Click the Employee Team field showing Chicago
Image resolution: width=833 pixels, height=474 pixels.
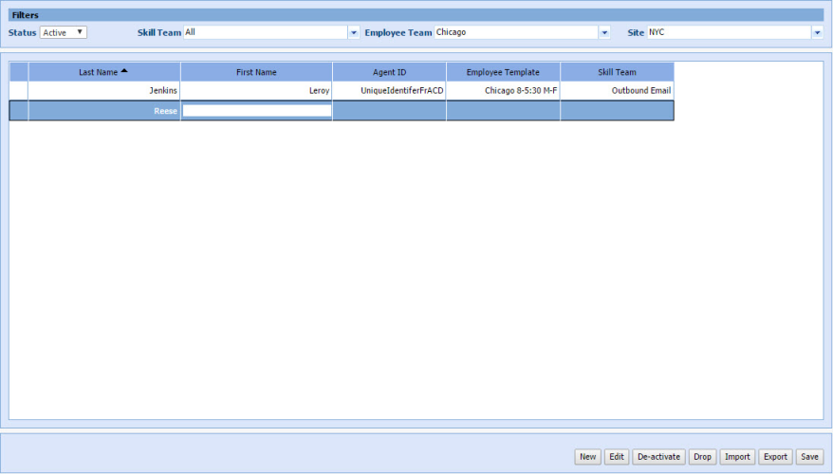coord(516,32)
